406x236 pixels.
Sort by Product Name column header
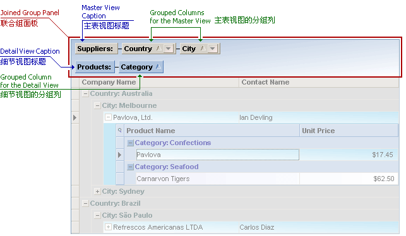(x=212, y=131)
